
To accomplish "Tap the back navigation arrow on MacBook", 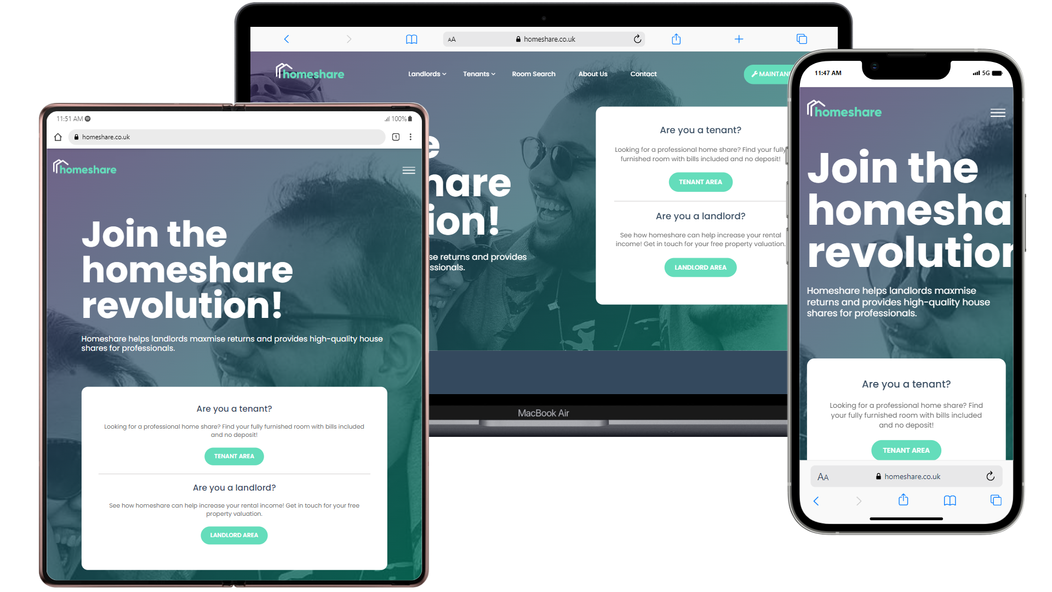I will click(287, 38).
